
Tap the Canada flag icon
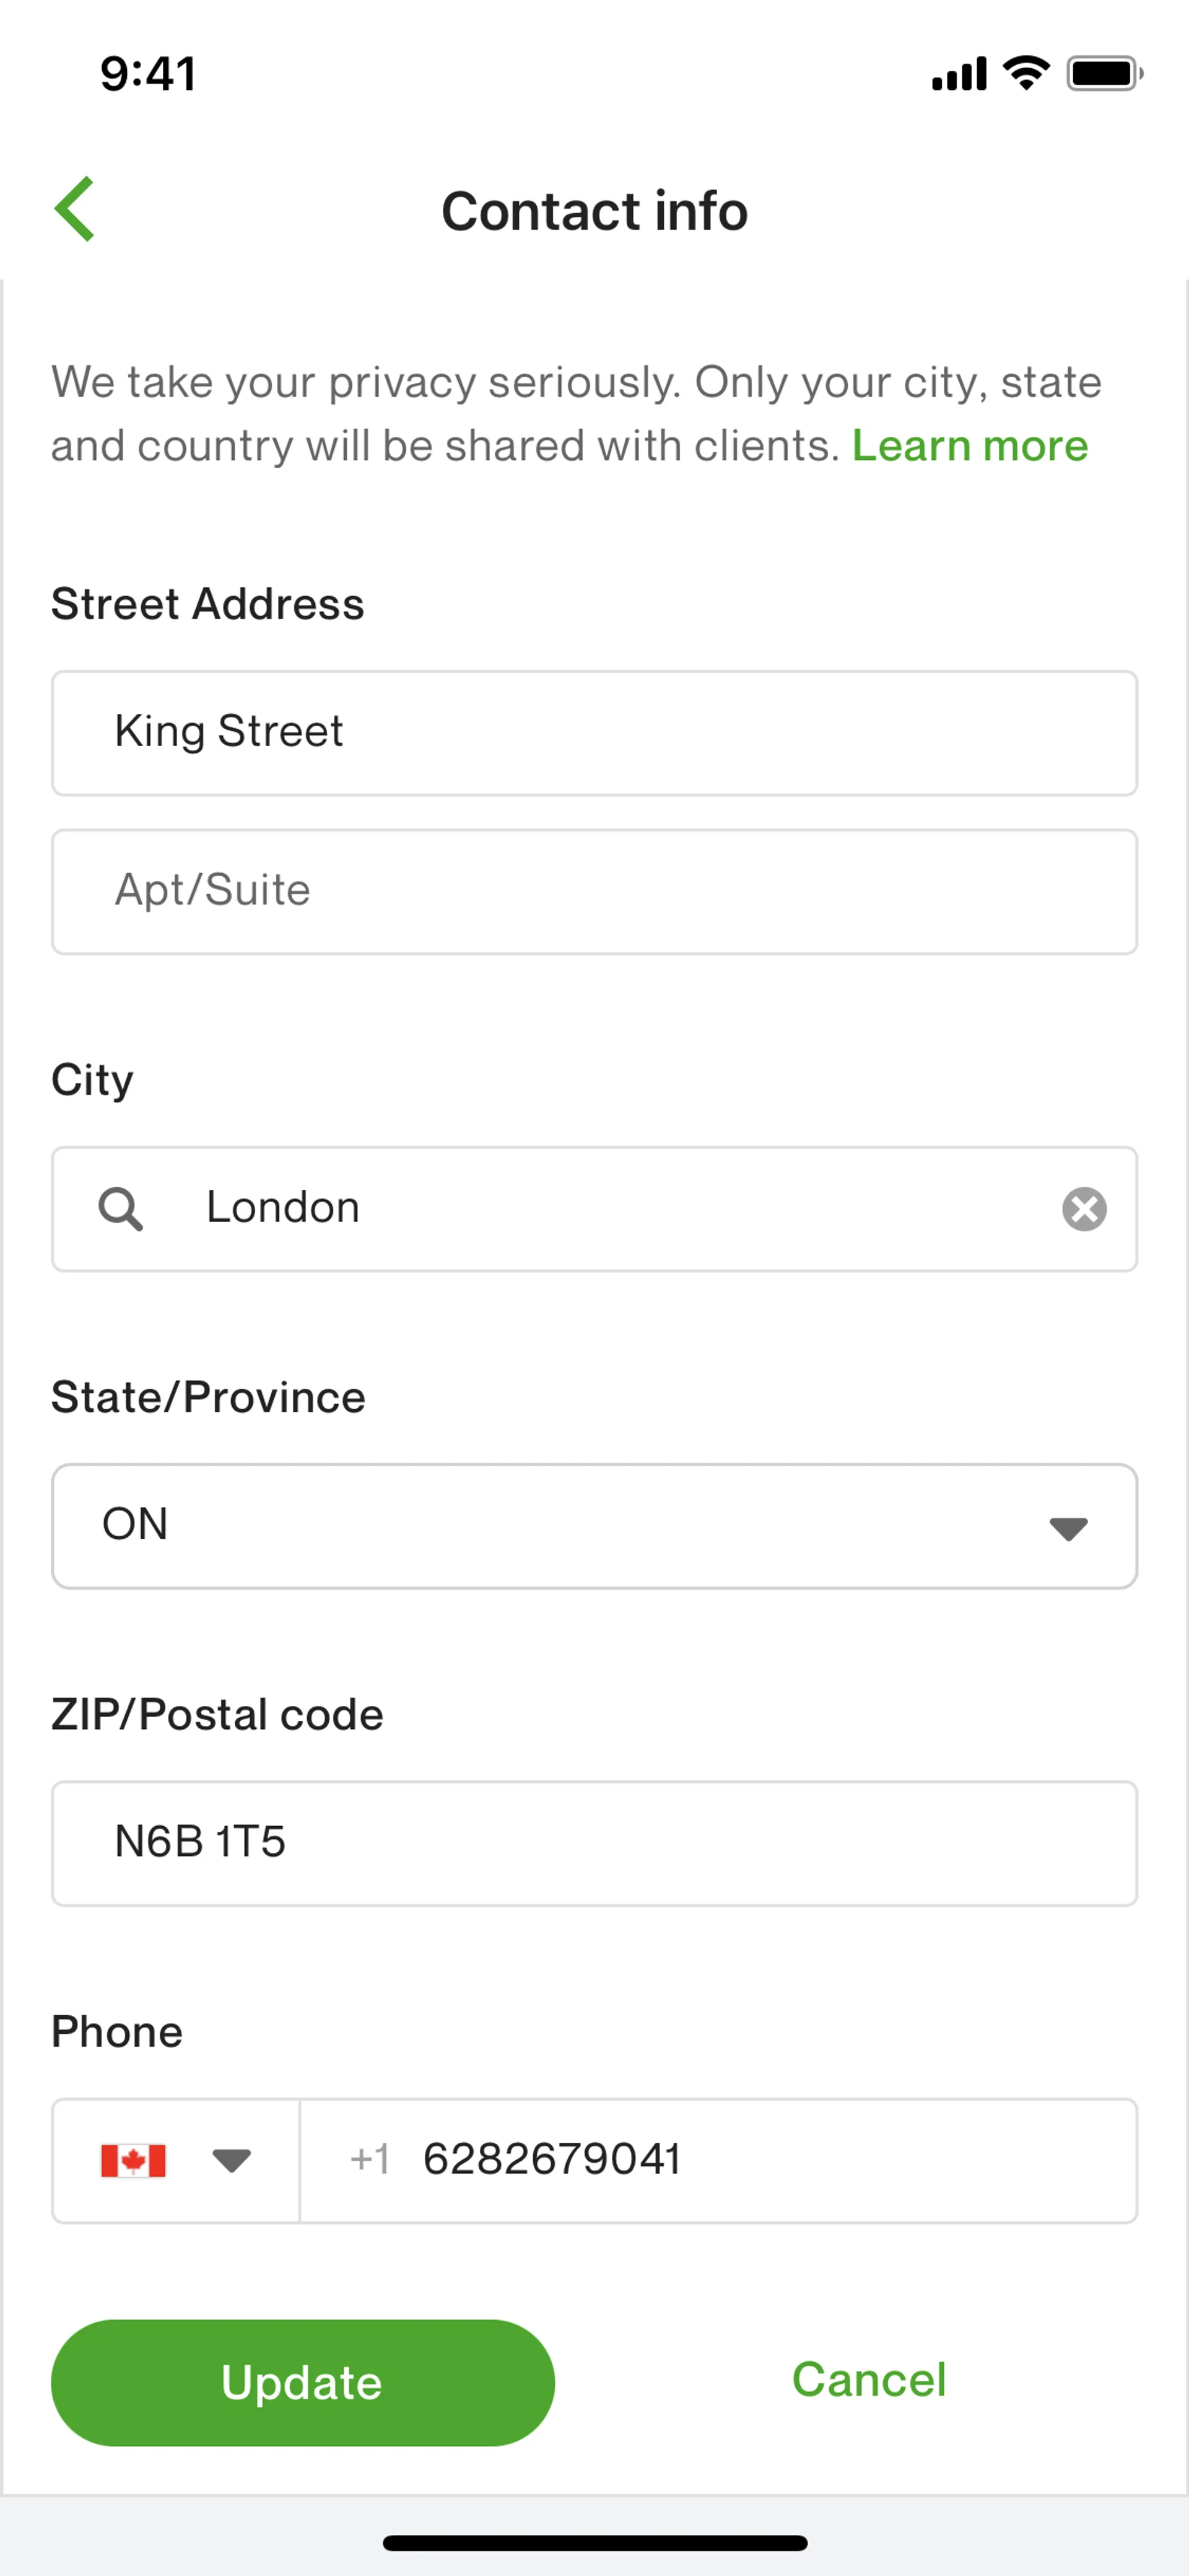[x=133, y=2161]
